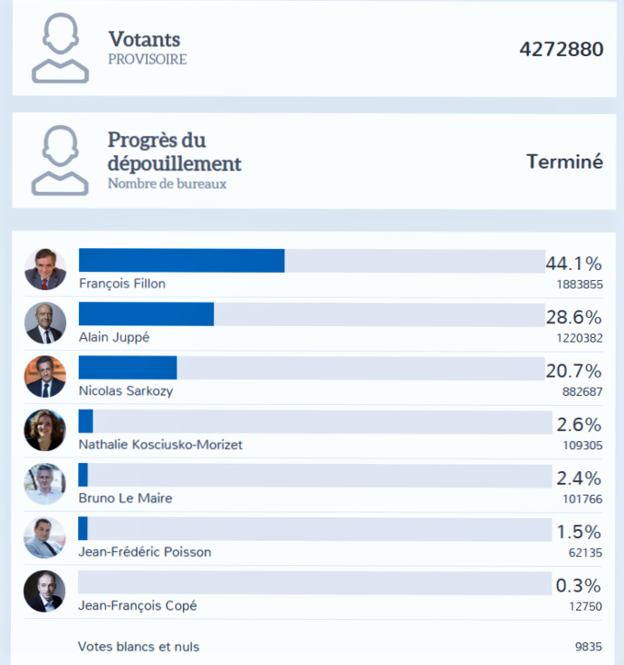This screenshot has width=624, height=665.
Task: Click Alain Juppé's vote percentage bar
Action: [x=147, y=314]
